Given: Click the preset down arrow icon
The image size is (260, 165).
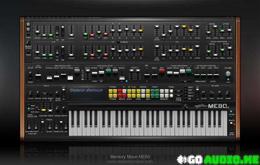Looking at the screenshot, I should (28, 30).
